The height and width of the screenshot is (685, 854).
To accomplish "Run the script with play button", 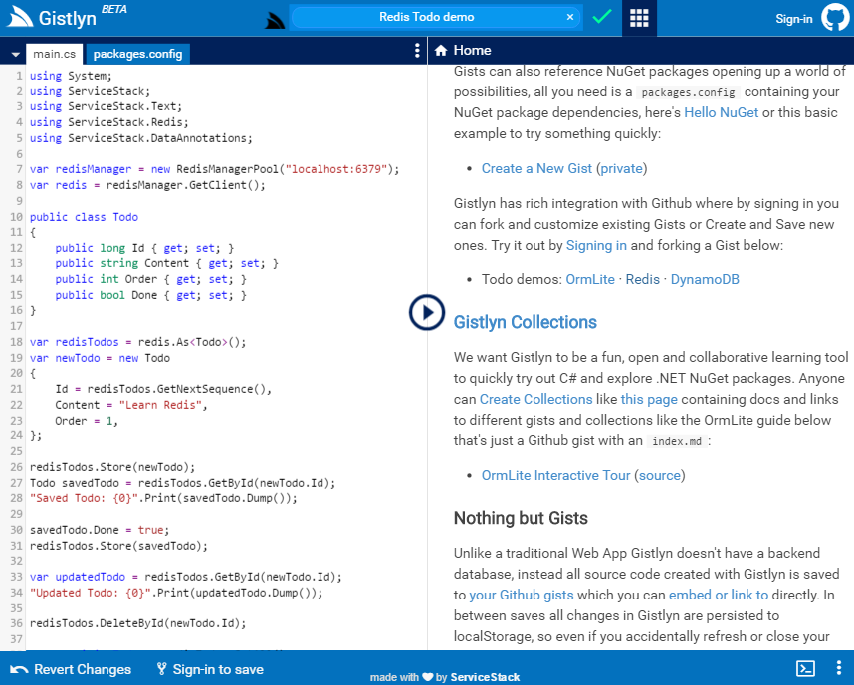I will pyautogui.click(x=427, y=312).
